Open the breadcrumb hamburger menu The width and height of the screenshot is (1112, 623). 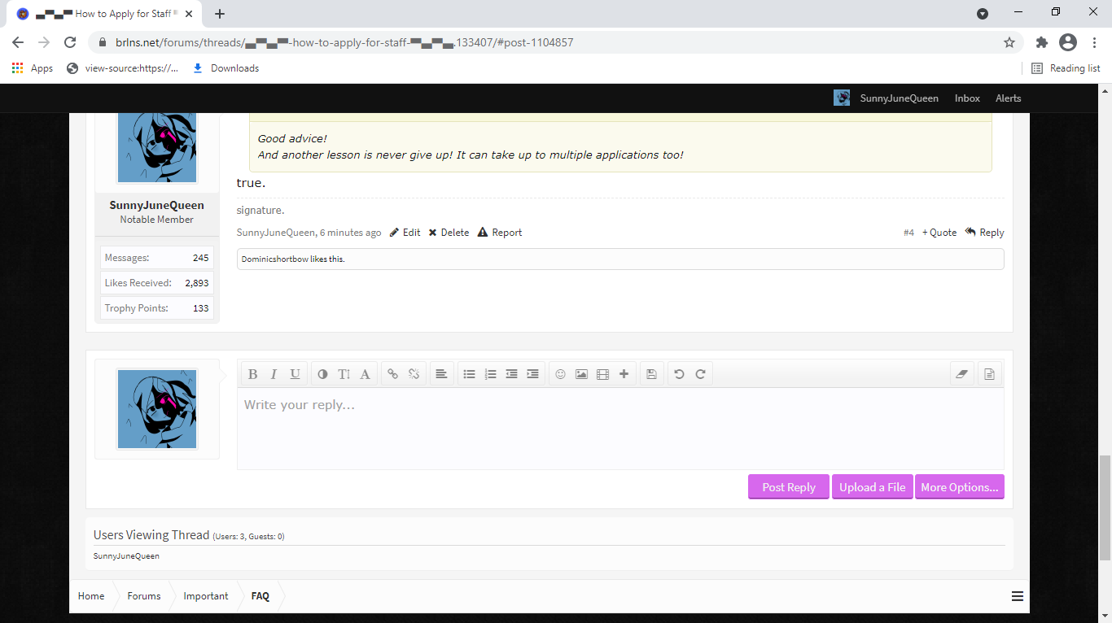pos(1018,596)
